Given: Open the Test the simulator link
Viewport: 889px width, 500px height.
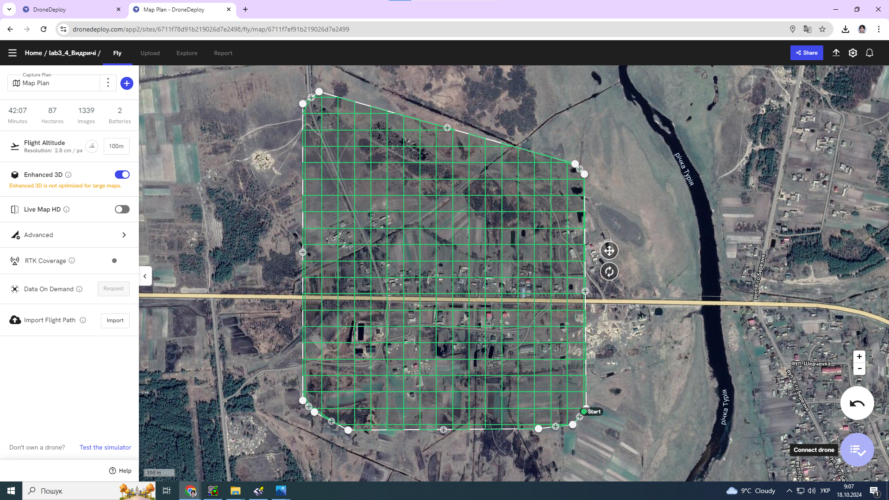Looking at the screenshot, I should [105, 447].
